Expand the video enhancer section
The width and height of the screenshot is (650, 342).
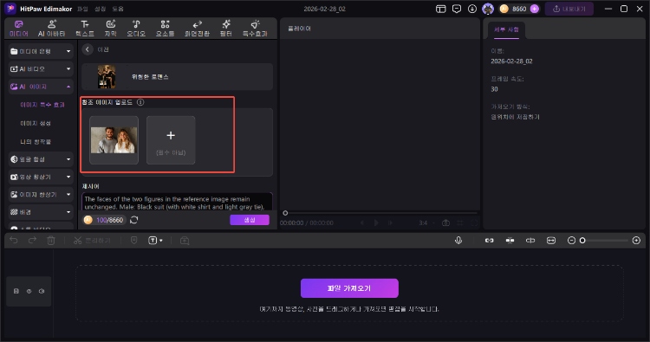68,177
